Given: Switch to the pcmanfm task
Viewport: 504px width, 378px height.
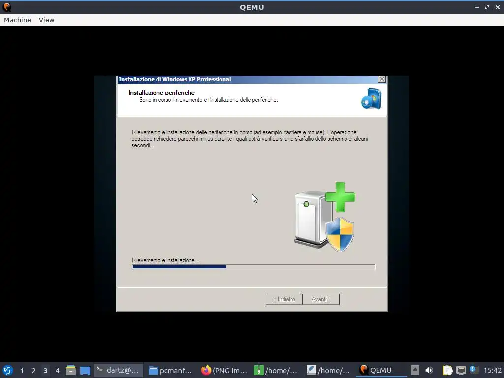Looking at the screenshot, I should [x=171, y=370].
